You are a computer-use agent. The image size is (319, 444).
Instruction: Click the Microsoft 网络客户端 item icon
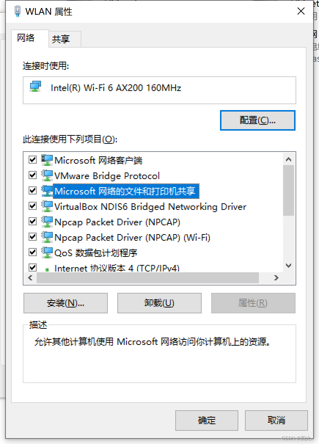coord(47,160)
